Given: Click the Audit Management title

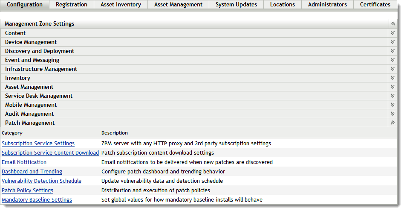Looking at the screenshot, I should [29, 114].
